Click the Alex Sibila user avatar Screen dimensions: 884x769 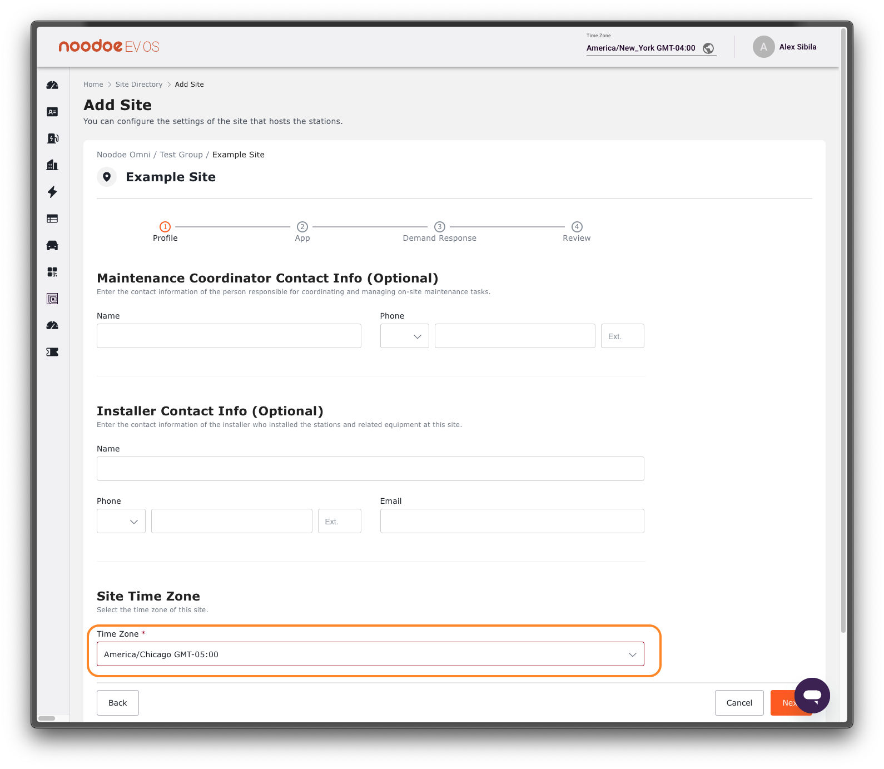coord(763,47)
